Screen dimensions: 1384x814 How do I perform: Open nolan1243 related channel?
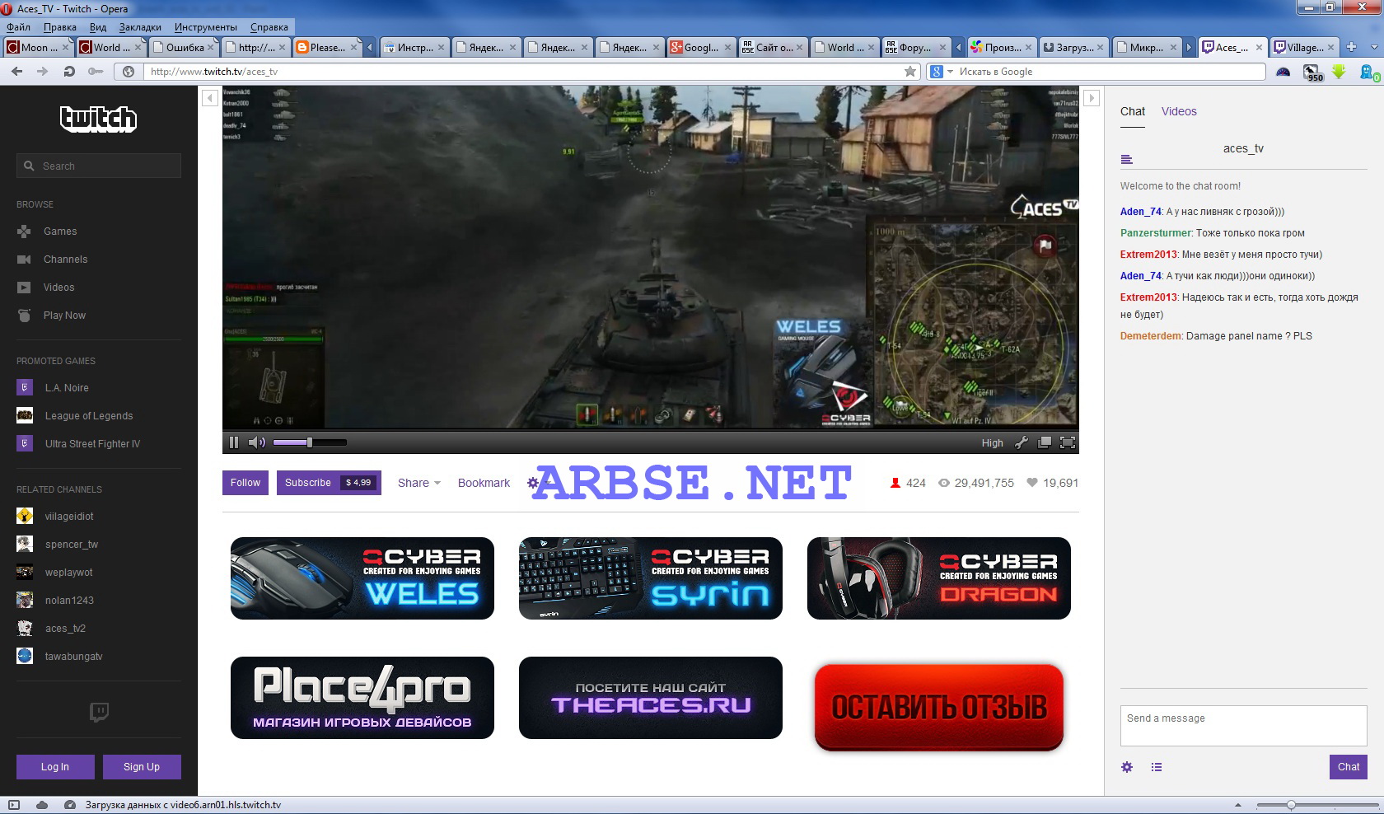(x=56, y=601)
